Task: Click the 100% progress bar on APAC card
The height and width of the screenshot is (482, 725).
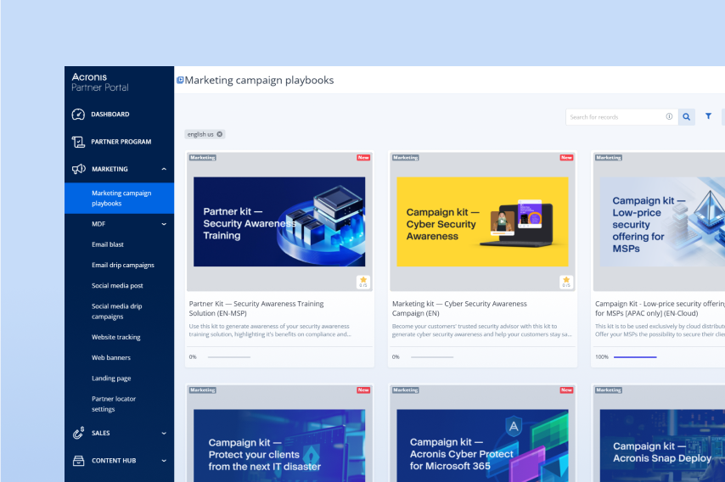Action: [635, 357]
